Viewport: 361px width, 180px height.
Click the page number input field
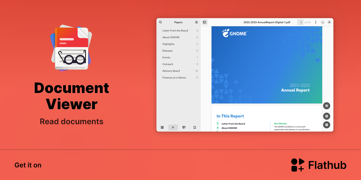click(300, 22)
